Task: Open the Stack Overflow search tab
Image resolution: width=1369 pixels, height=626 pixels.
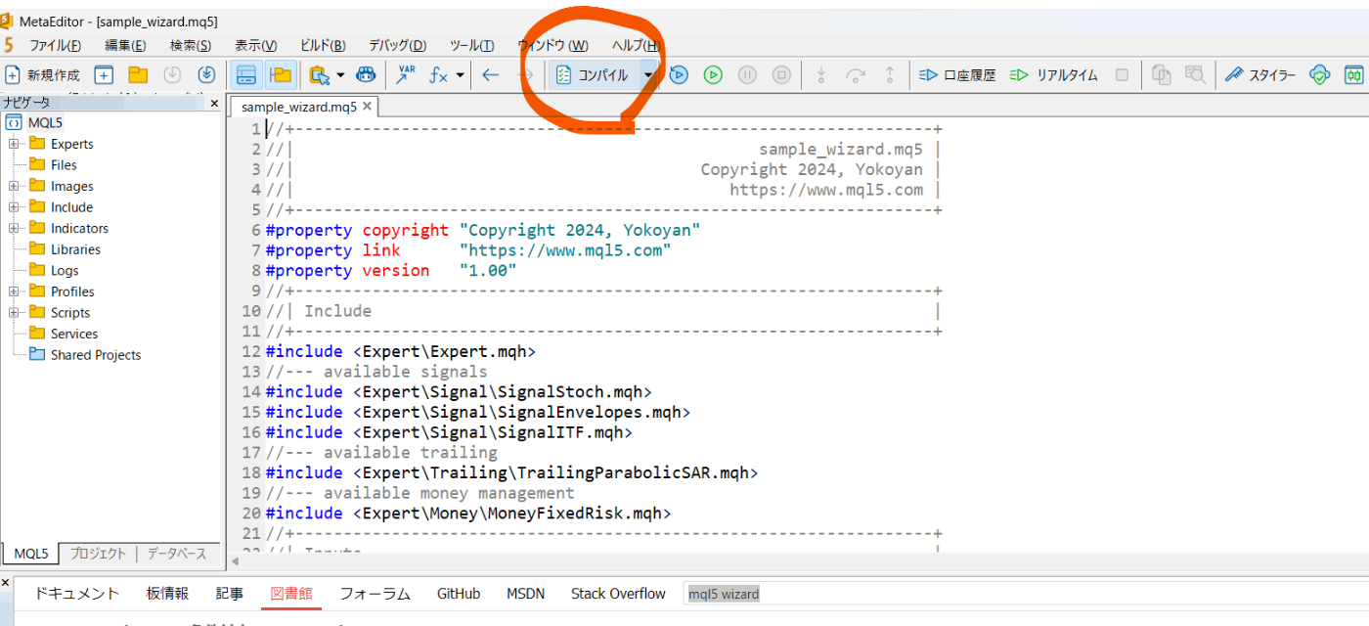Action: tap(618, 594)
